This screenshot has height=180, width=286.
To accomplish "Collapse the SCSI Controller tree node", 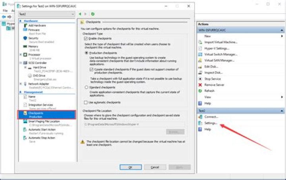I will point(21,63).
